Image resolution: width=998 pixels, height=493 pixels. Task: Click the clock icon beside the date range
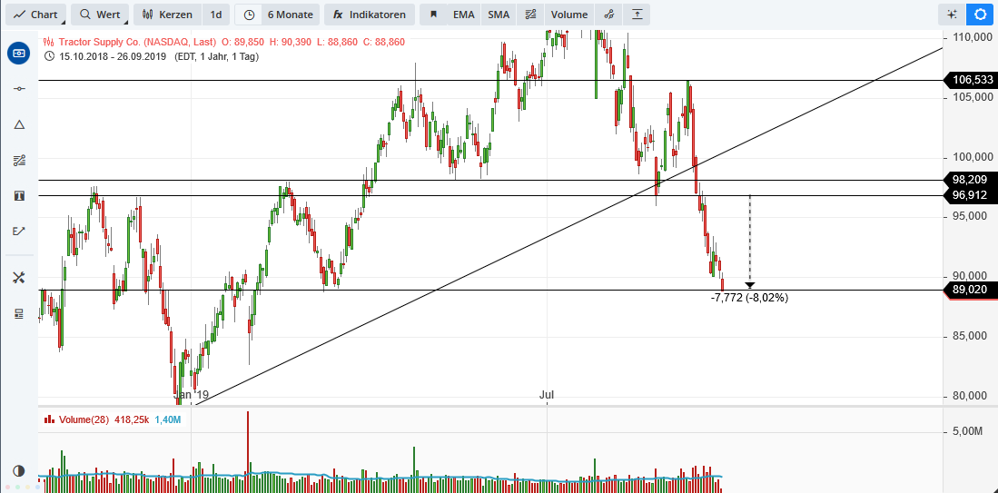click(x=49, y=56)
